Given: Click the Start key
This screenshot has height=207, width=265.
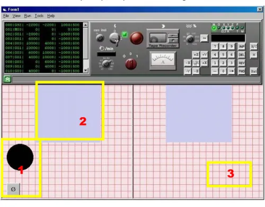Looking at the screenshot, I should tap(254, 71).
